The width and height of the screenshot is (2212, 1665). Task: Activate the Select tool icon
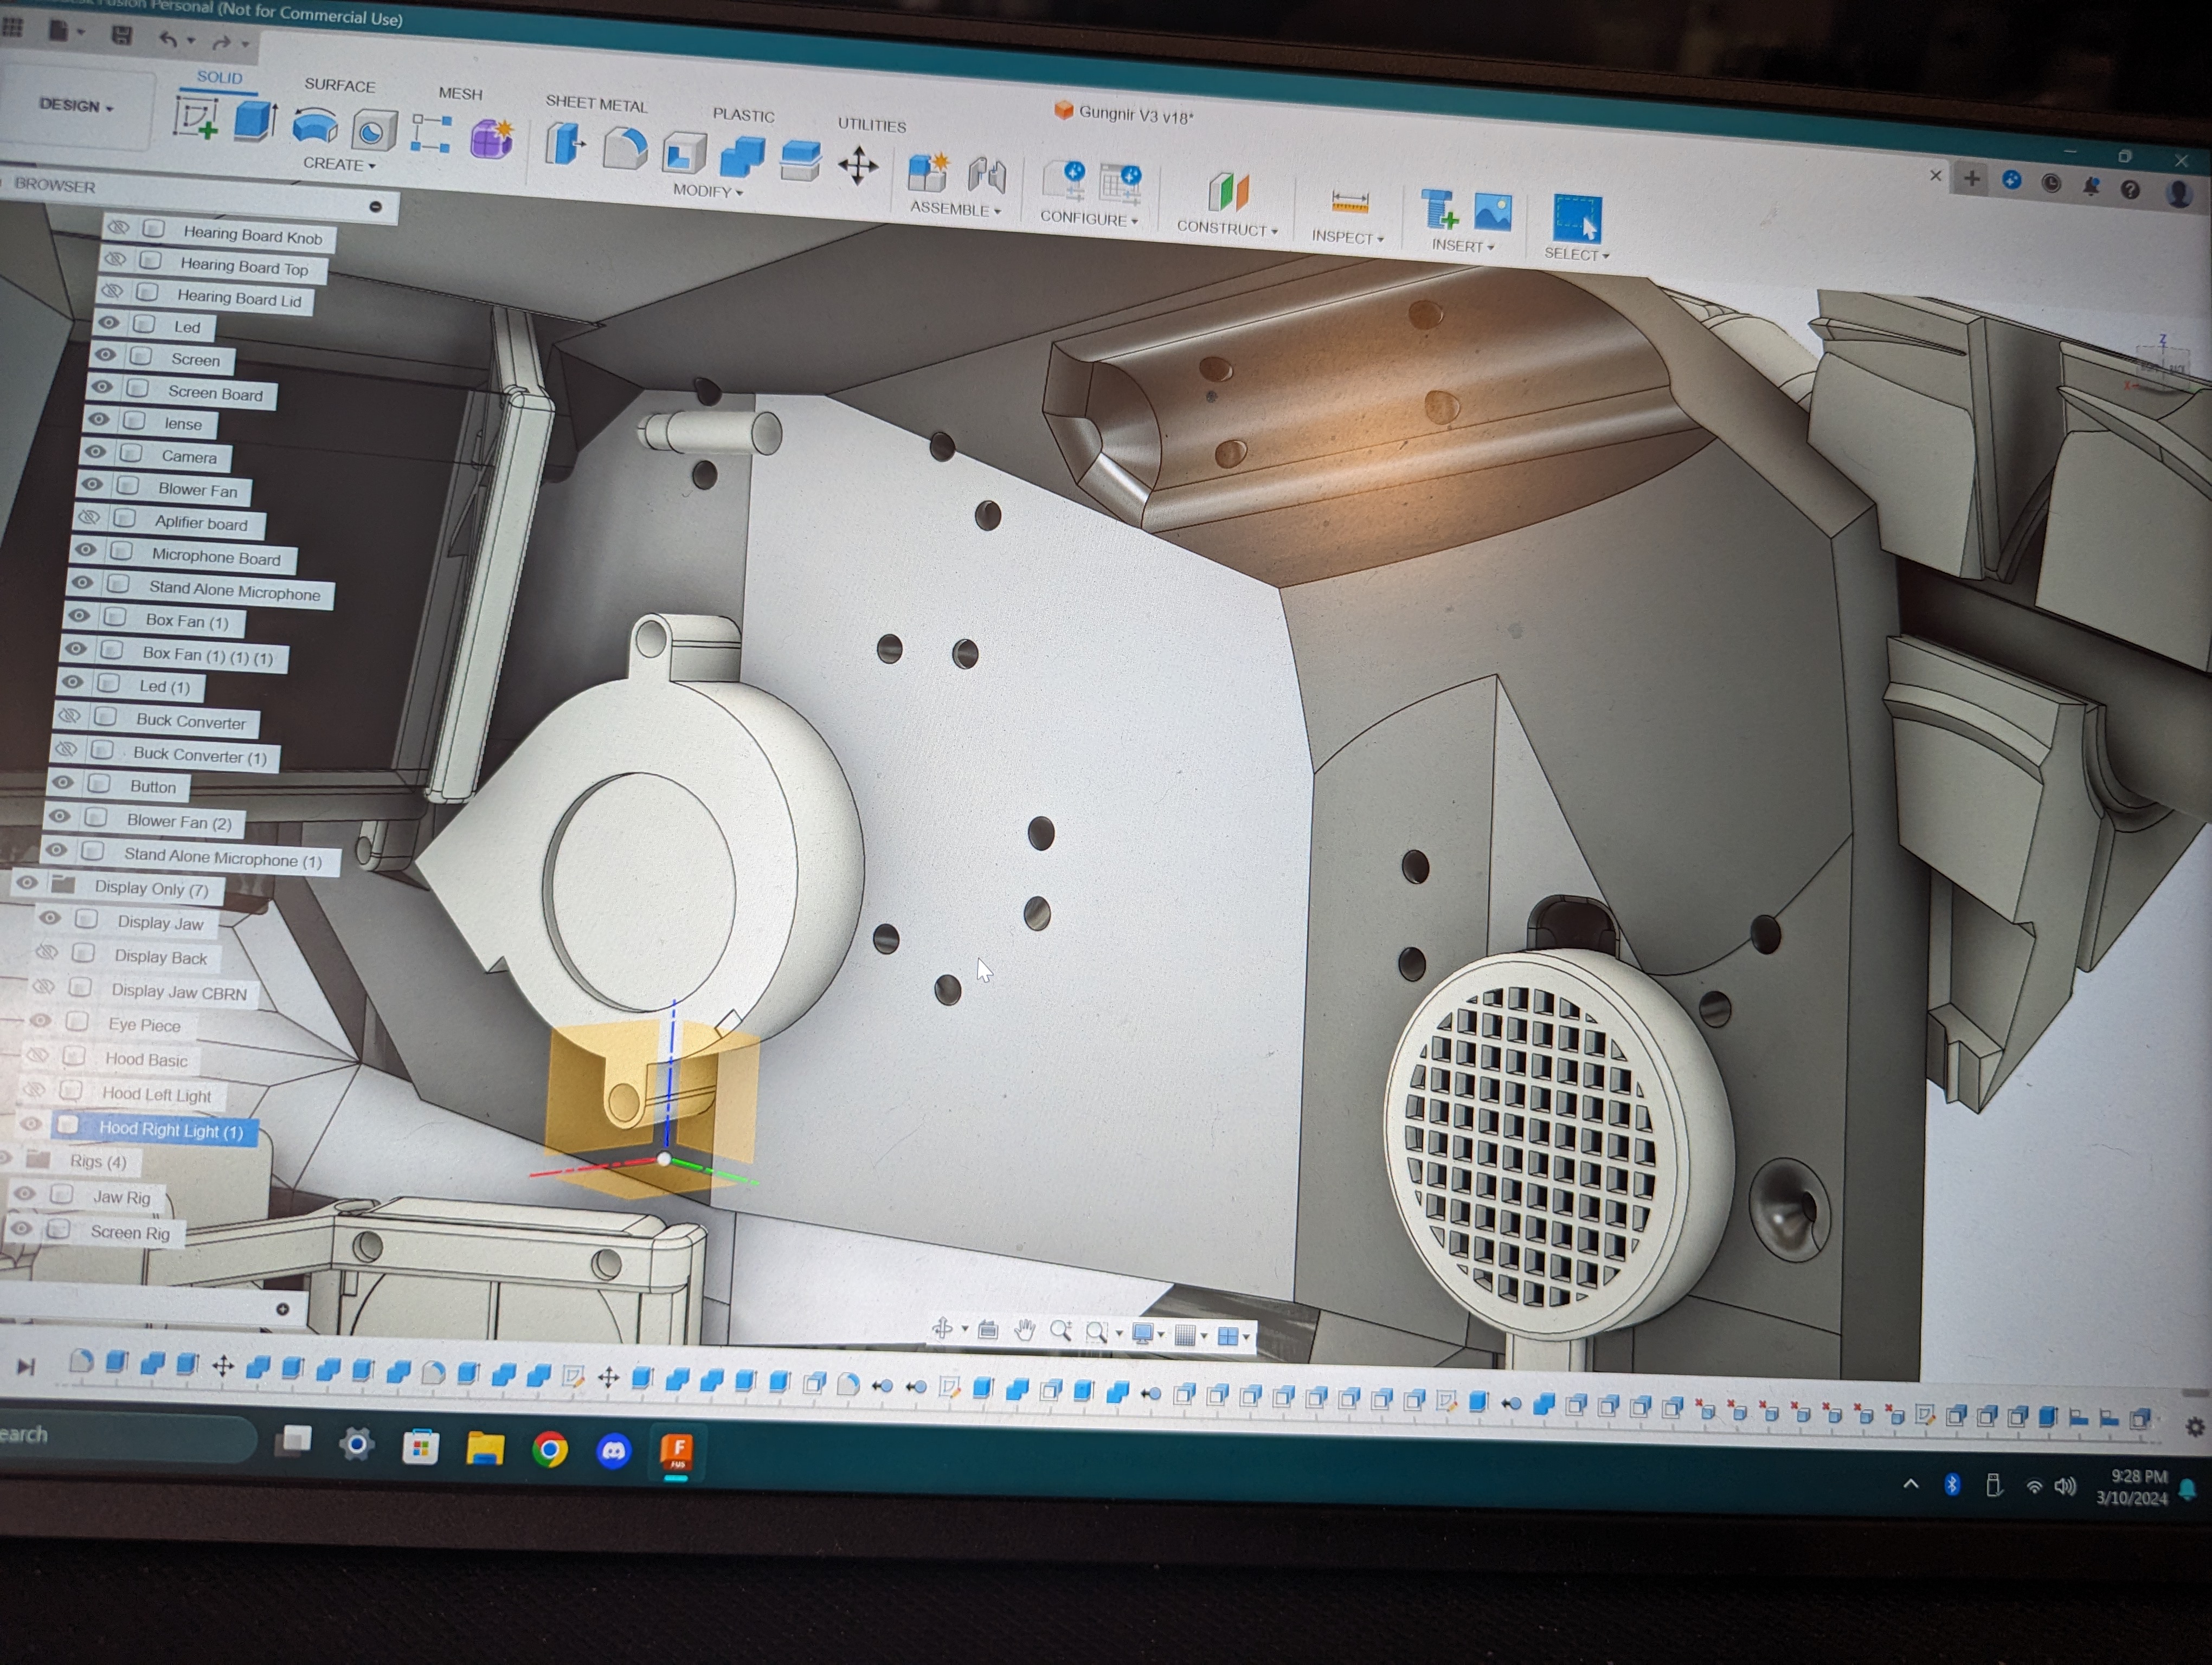1577,218
